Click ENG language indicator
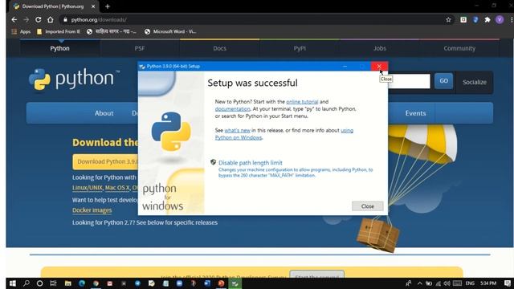The width and height of the screenshot is (514, 289). click(470, 283)
